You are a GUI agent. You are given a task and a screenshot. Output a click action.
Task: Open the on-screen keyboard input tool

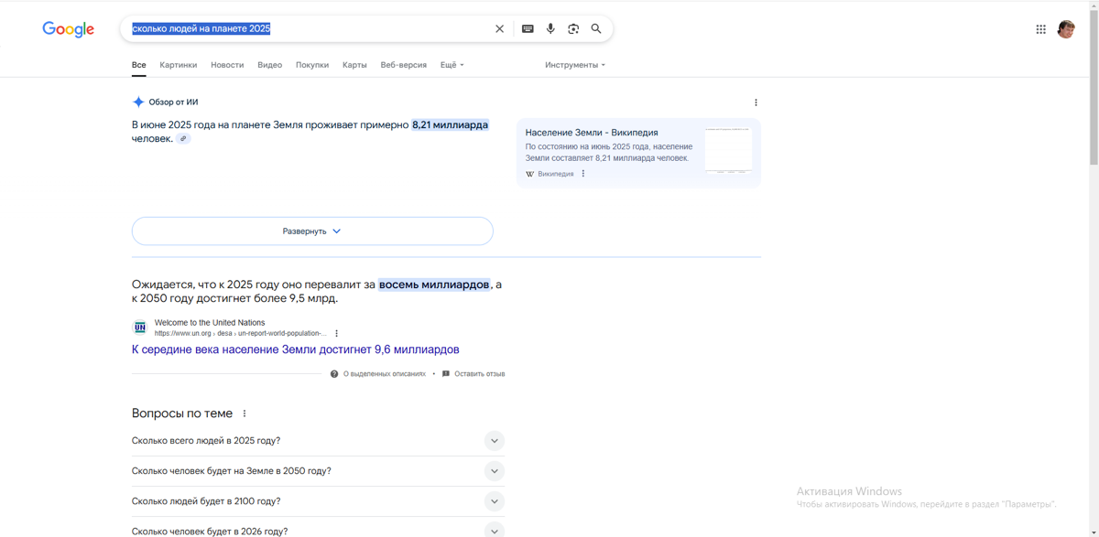528,28
